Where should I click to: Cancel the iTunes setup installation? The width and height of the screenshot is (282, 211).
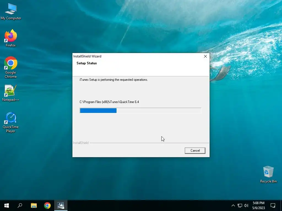(x=195, y=151)
